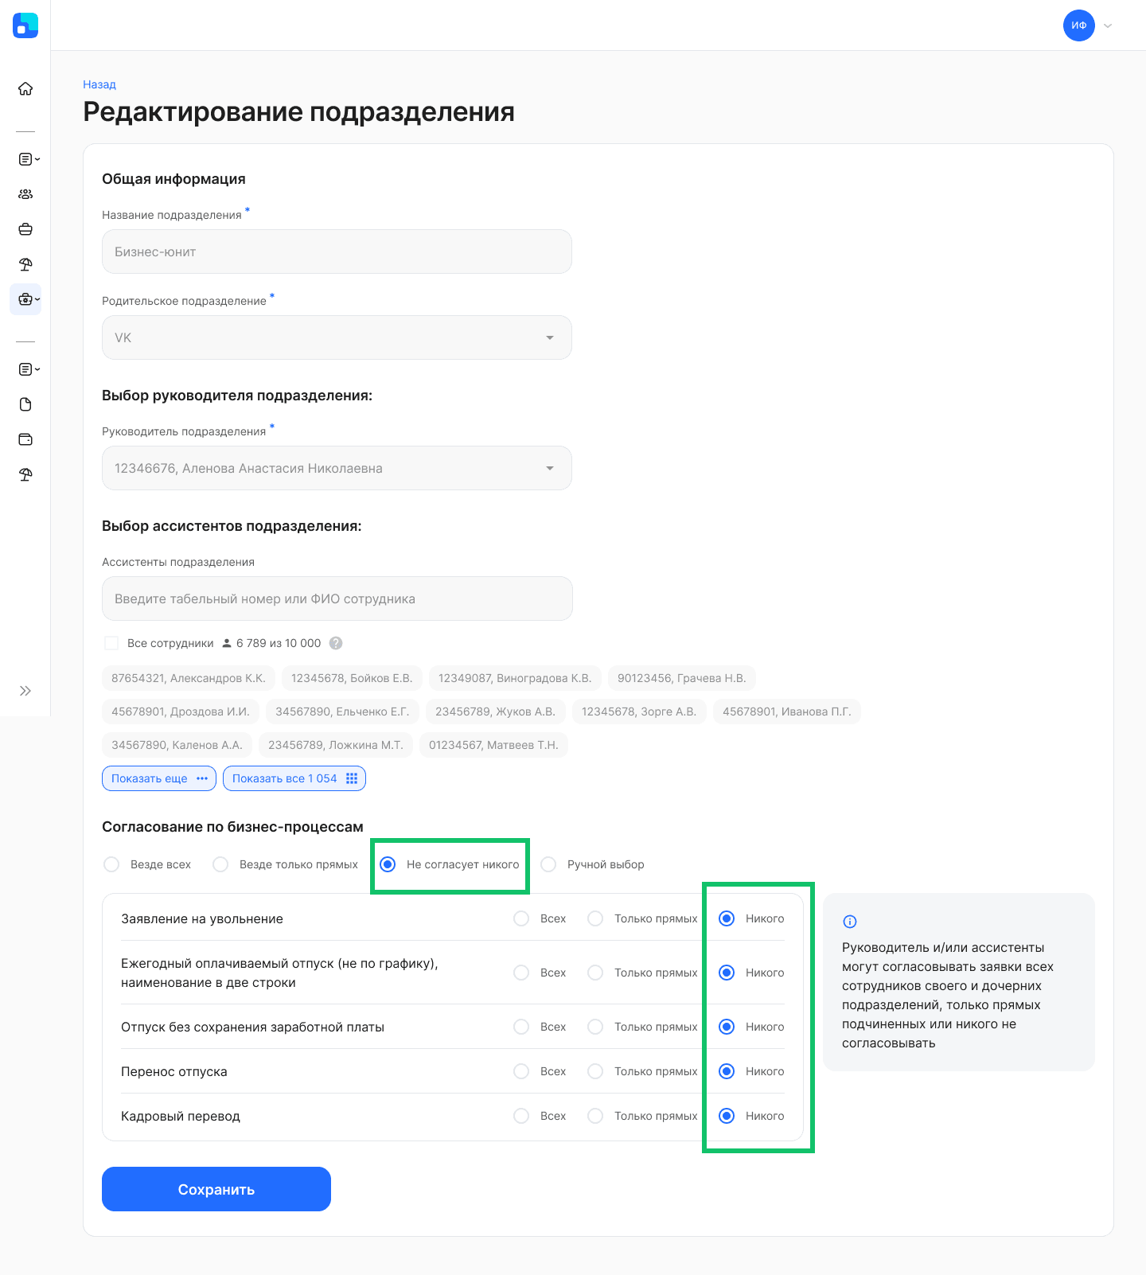Click the people group sidebar icon
Viewport: 1146px width, 1275px height.
25,194
